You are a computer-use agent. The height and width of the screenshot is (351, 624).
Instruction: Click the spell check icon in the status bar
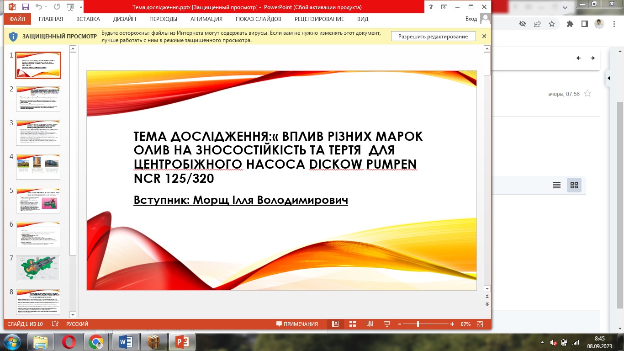(55, 324)
